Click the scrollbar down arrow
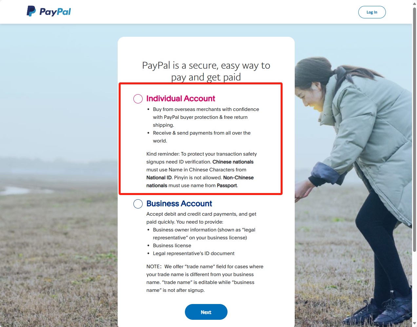 [x=414, y=324]
